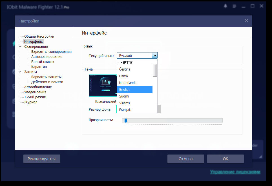Screen dimensions: 272x186
Task: Open Уведомления settings
Action: pos(35,92)
